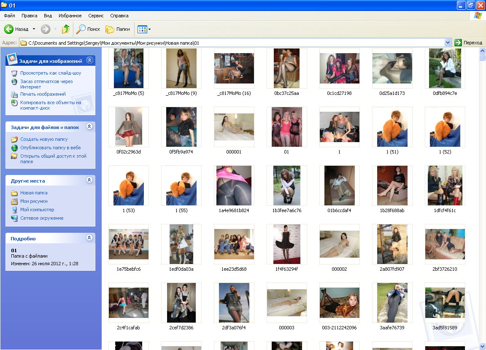Click the vertical scrollbar up arrow
Image resolution: width=486 pixels, height=350 pixels.
pos(482,51)
